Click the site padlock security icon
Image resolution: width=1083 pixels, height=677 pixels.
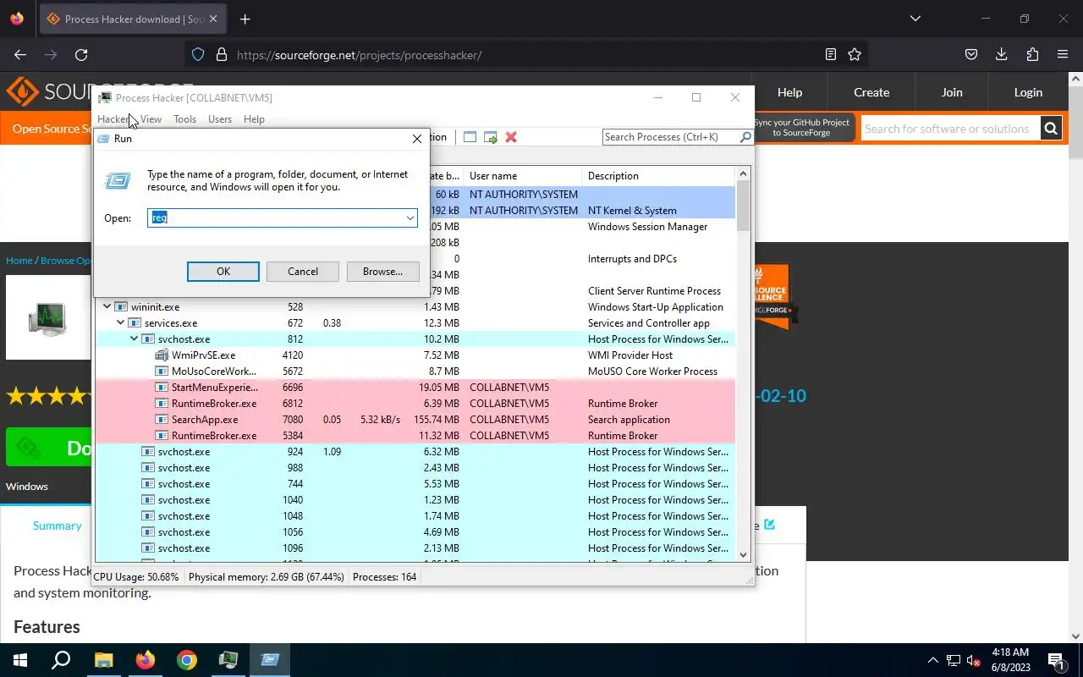tap(222, 55)
